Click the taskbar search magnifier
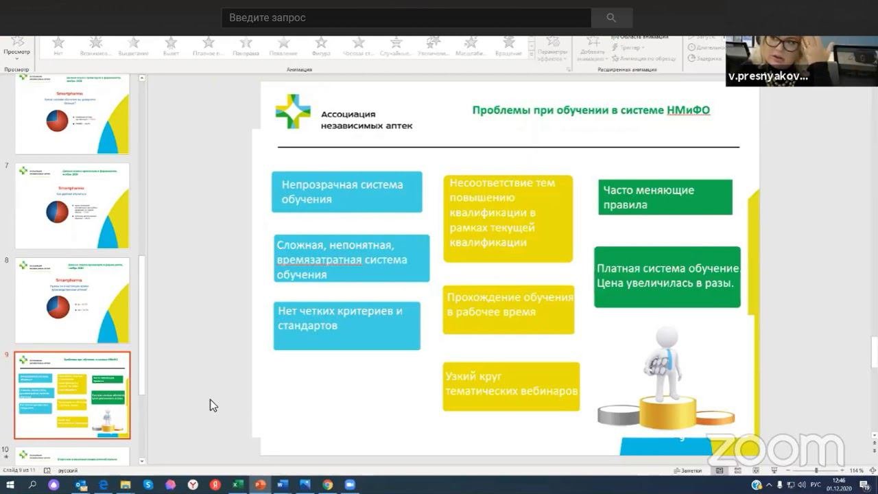The image size is (878, 494). point(32,485)
